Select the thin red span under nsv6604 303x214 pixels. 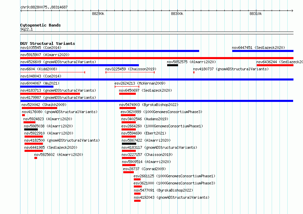pos(52,72)
